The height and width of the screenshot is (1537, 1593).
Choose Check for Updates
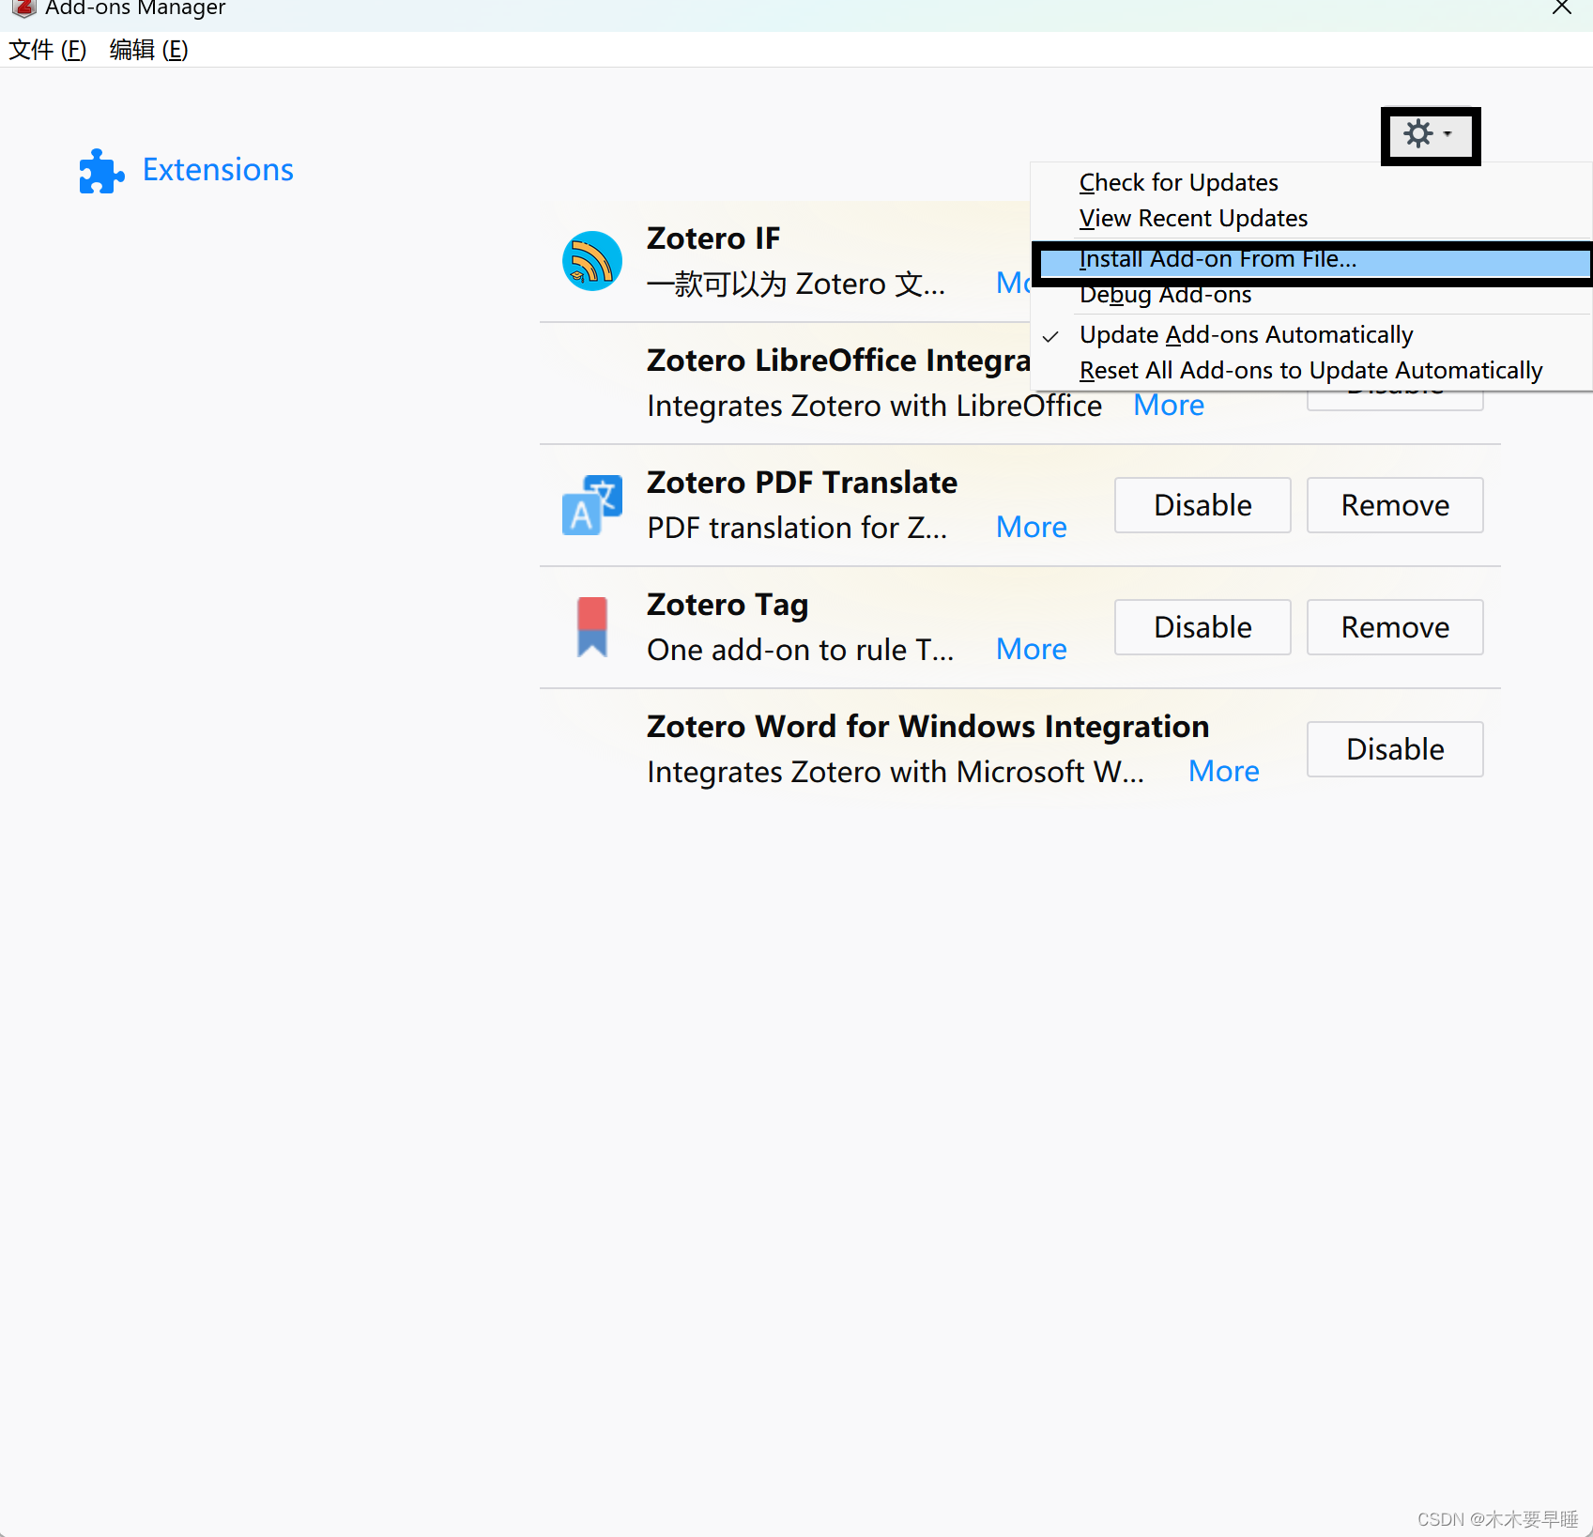[1311, 182]
